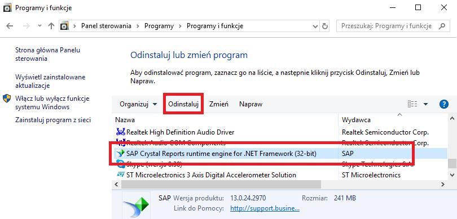Screen dimensions: 457x219
Task: Select Realtek High Definition Audio Driver row
Action: pos(280,132)
